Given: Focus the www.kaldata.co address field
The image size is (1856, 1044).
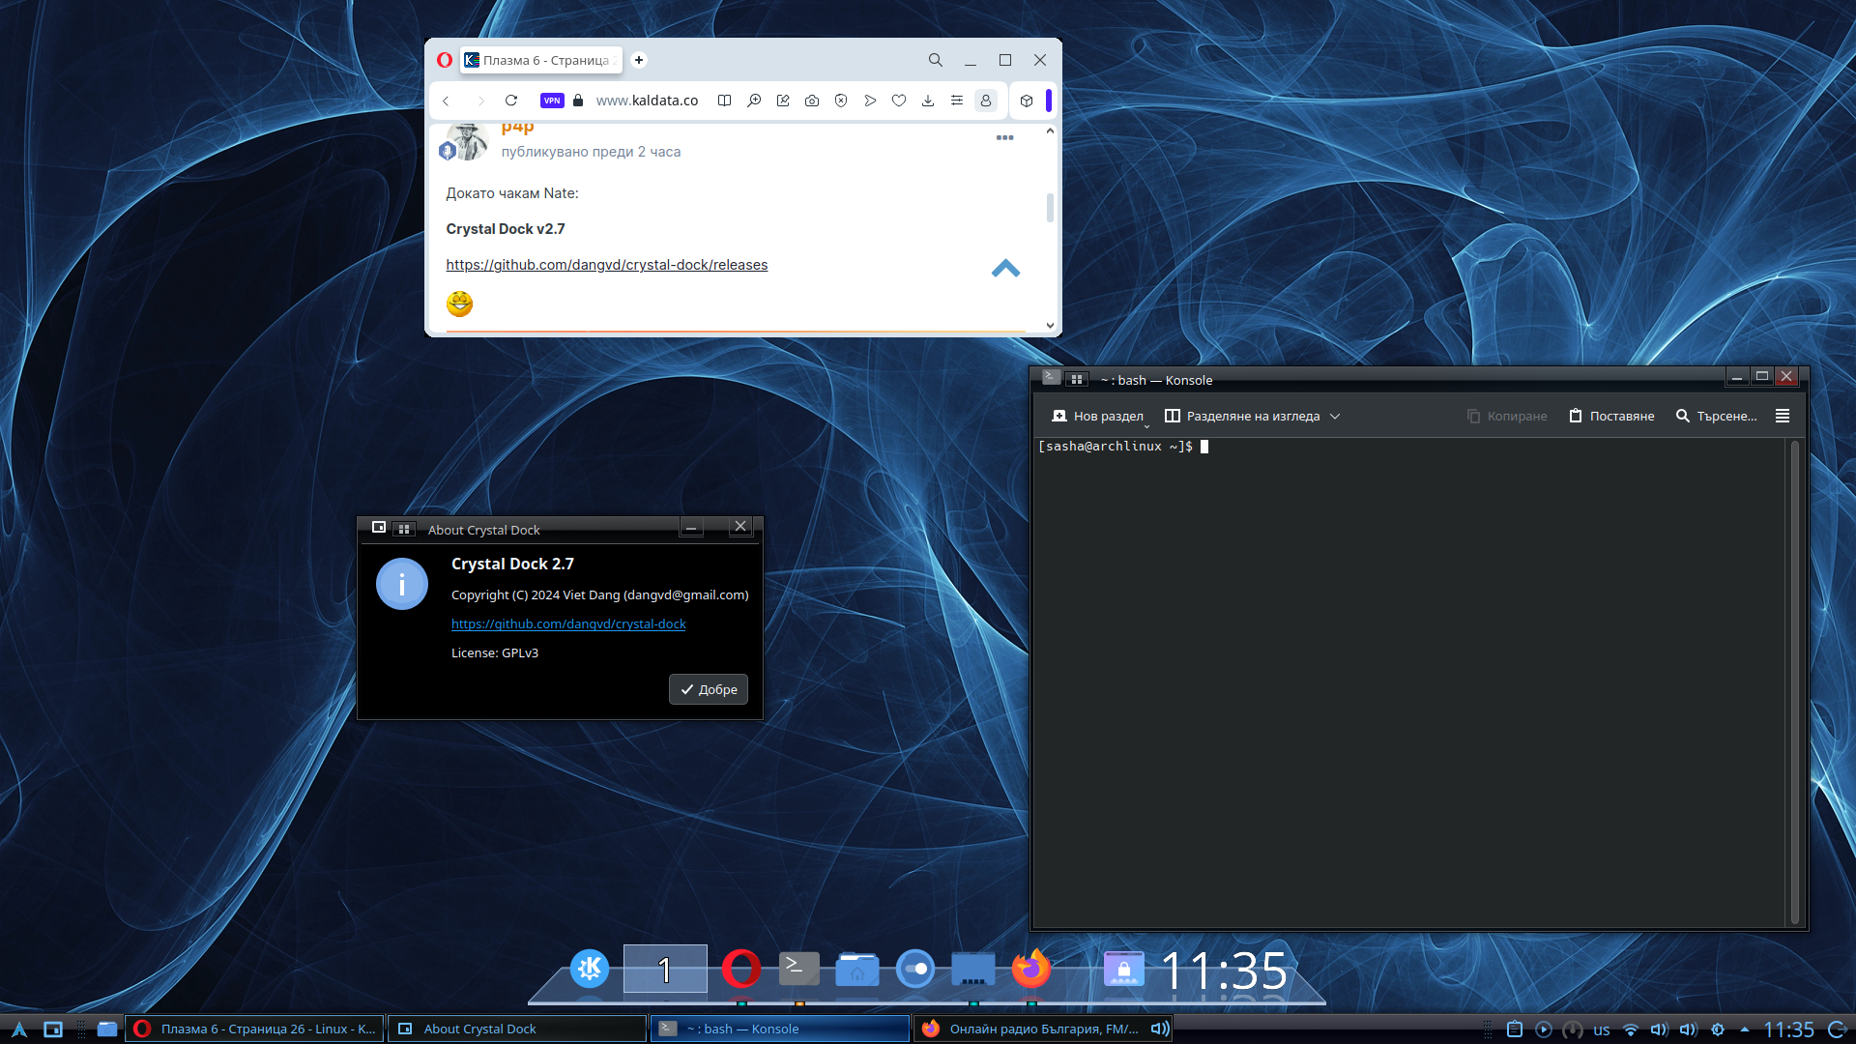Looking at the screenshot, I should (647, 101).
